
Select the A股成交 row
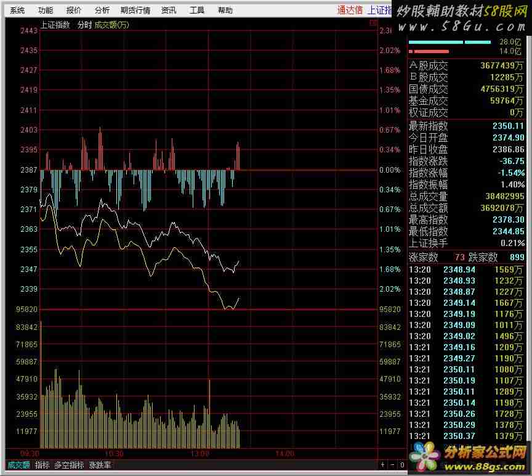tap(466, 65)
